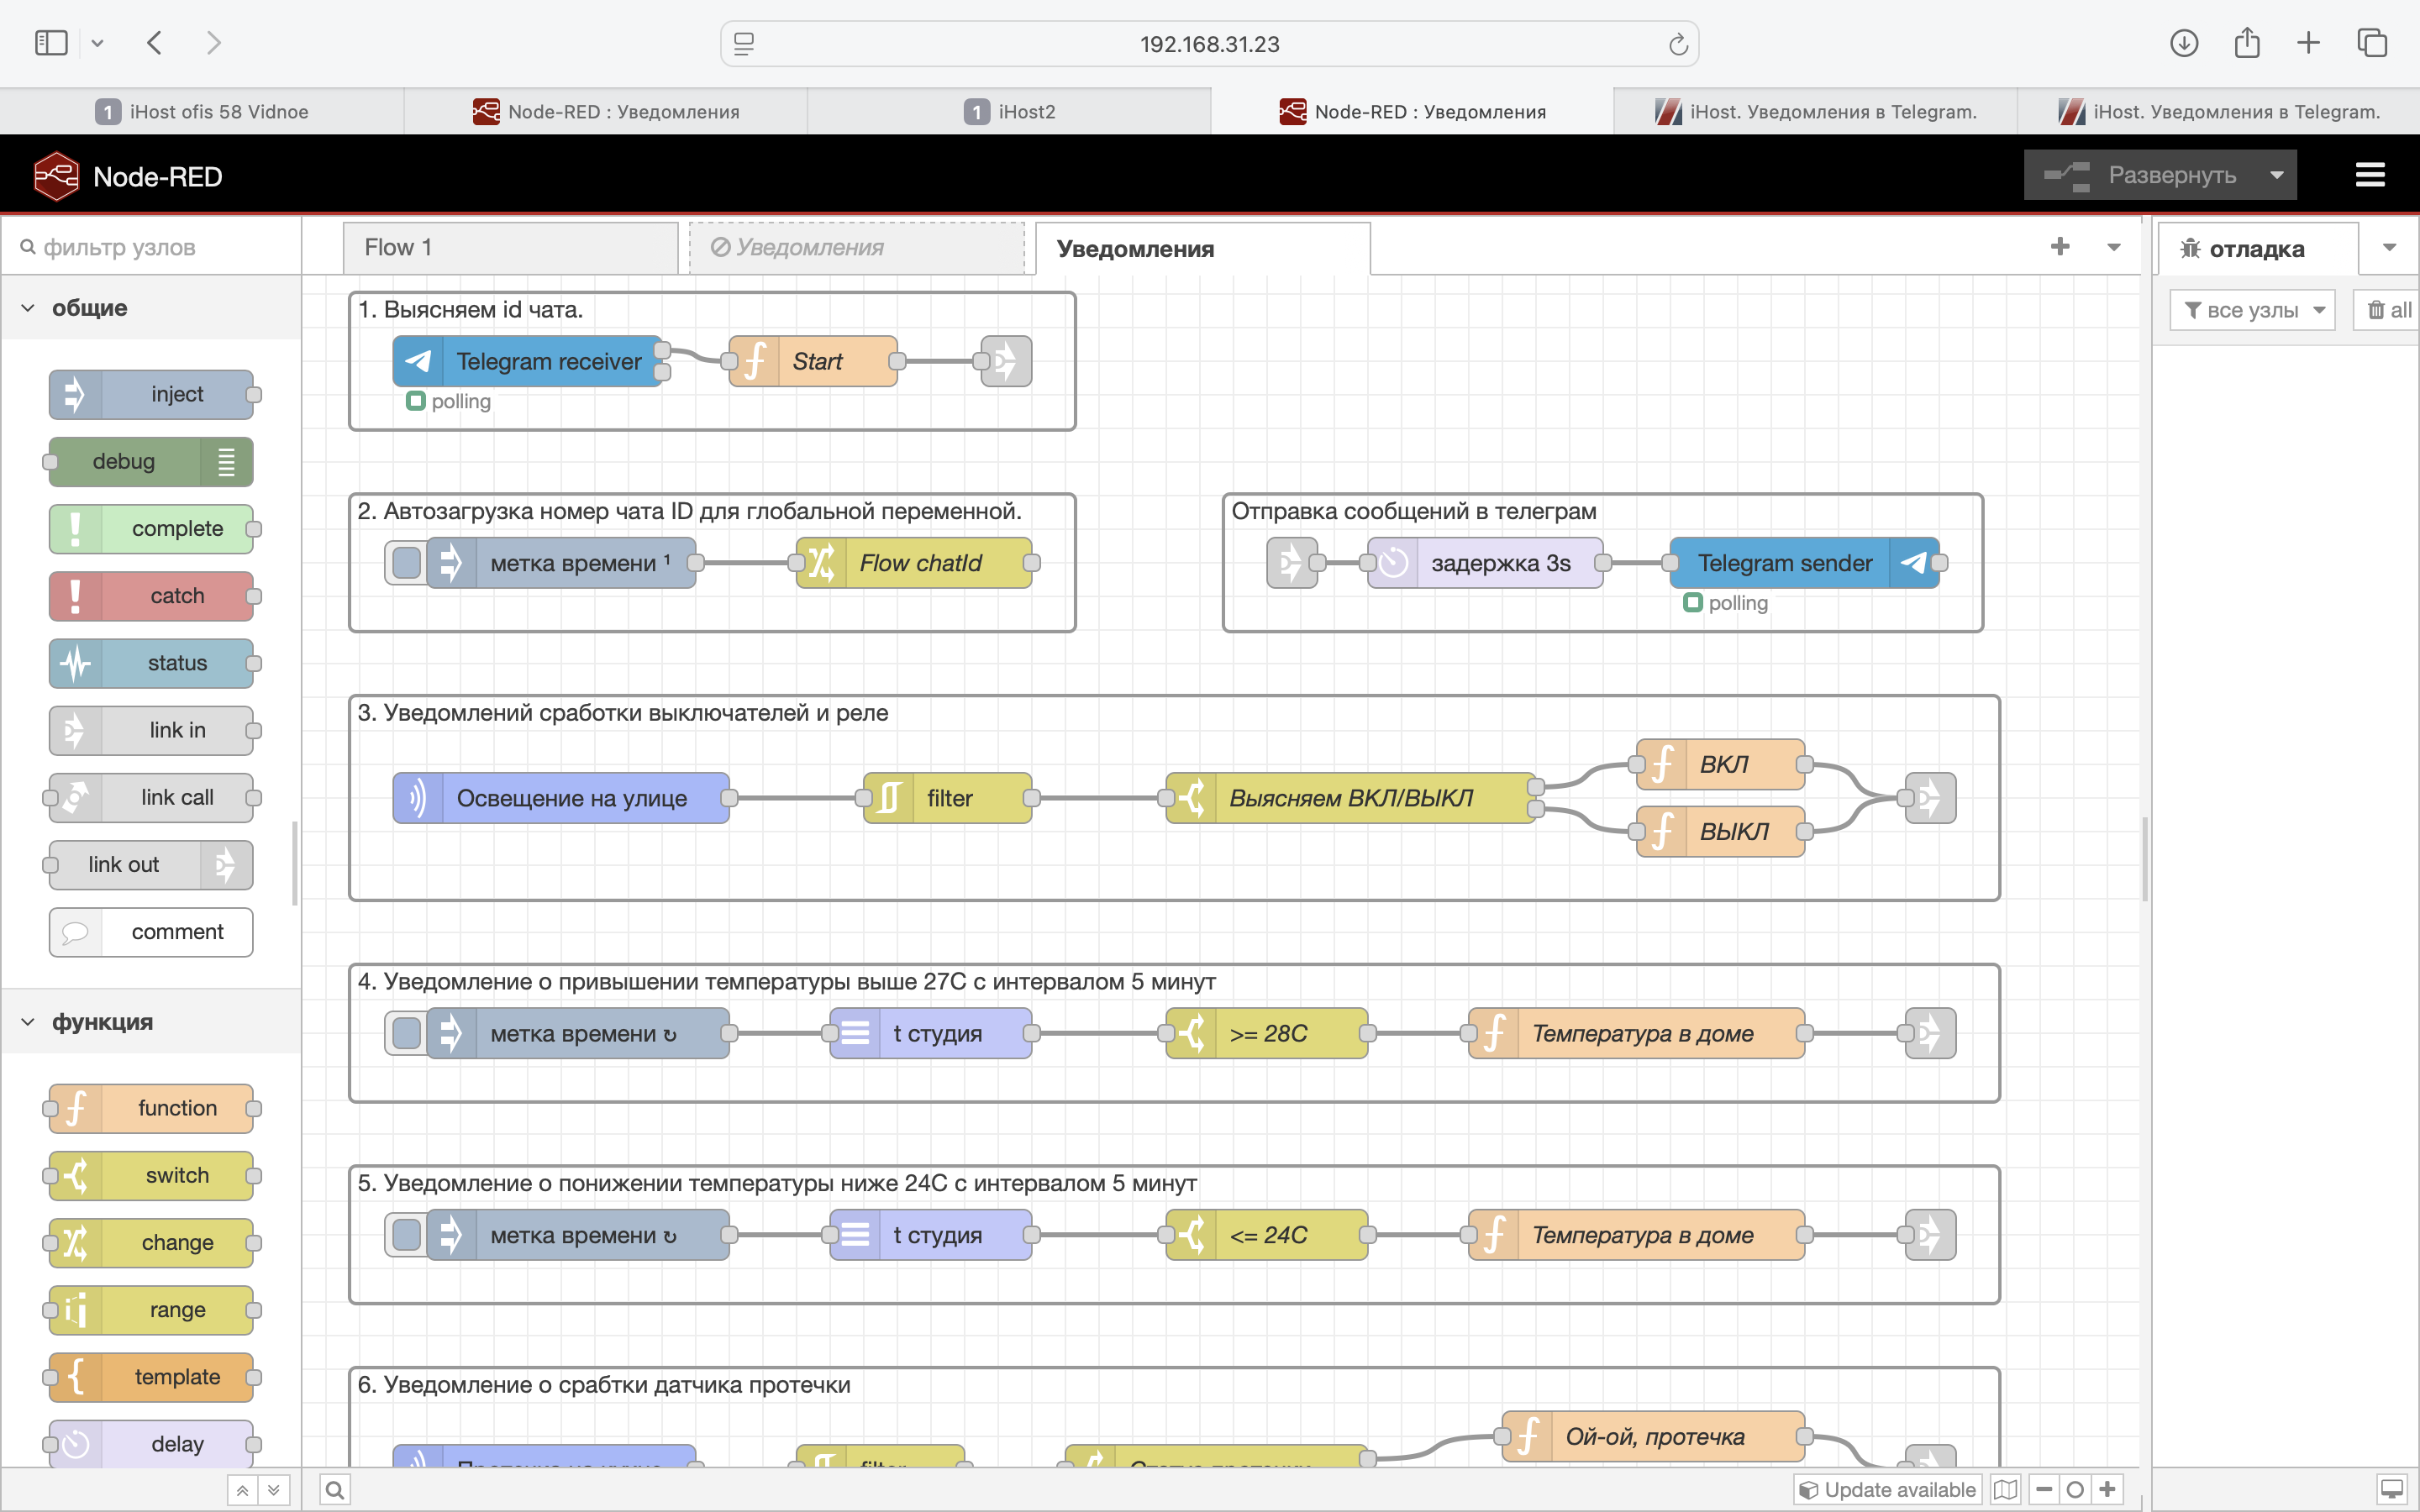Add a new flow tab with plus
The image size is (2420, 1512).
2060,247
